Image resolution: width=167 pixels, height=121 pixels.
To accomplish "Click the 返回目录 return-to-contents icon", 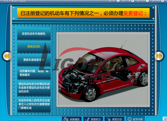I will coord(133,1).
